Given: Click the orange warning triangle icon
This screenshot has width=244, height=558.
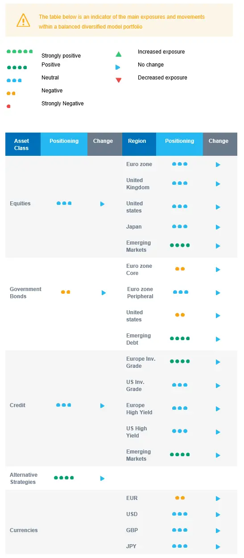Looking at the screenshot, I should (23, 20).
